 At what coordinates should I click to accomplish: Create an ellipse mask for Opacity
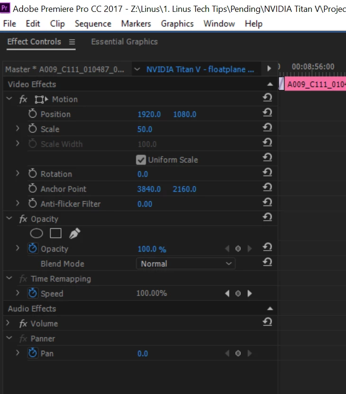coord(36,234)
